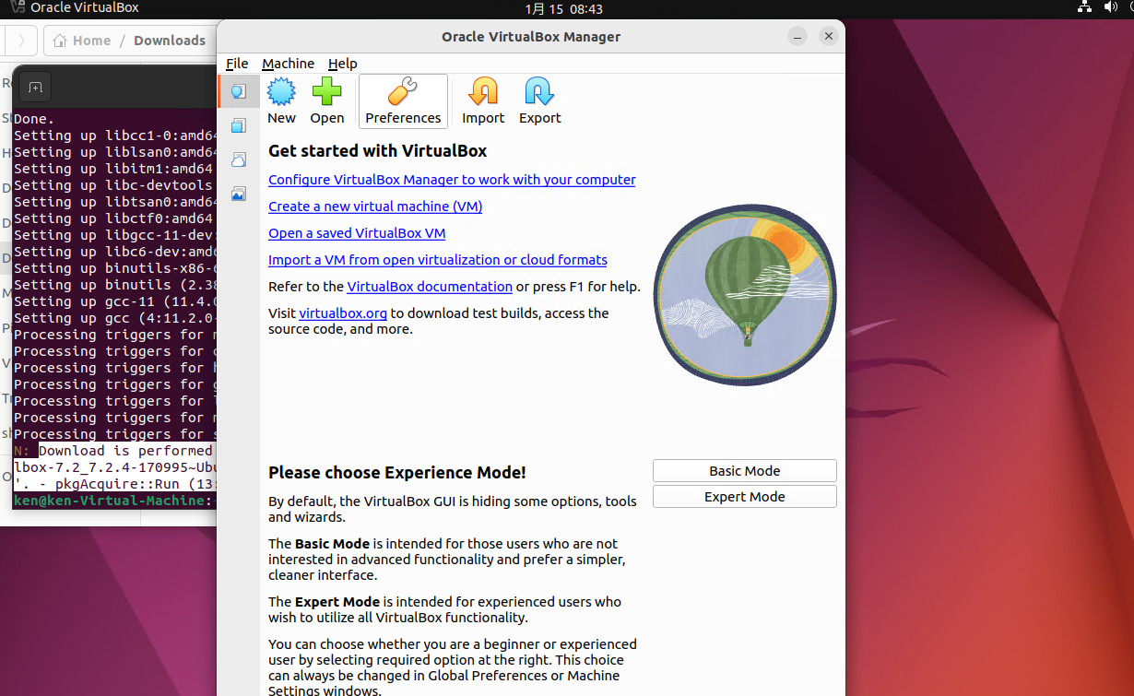Open the VirtualBox documentation link
This screenshot has width=1134, height=696.
point(429,287)
